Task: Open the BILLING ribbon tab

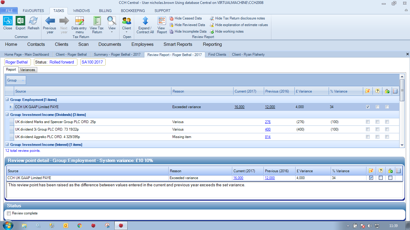Action: pos(105,11)
